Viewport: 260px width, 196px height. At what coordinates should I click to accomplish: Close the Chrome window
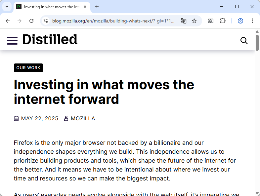[252, 7]
